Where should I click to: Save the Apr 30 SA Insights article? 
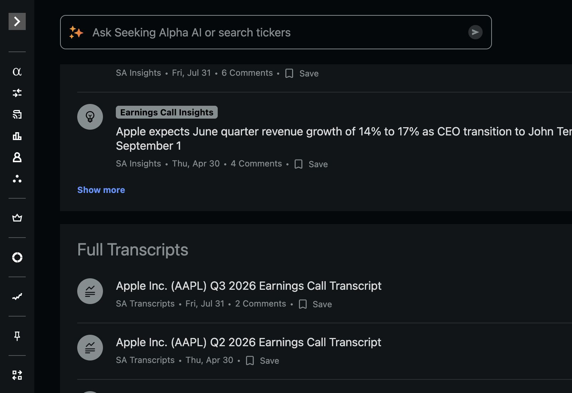pos(311,164)
